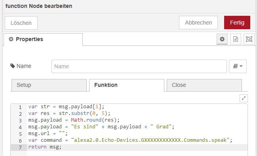Switch to the Setup tab
This screenshot has height=156, width=257.
[x=49, y=85]
